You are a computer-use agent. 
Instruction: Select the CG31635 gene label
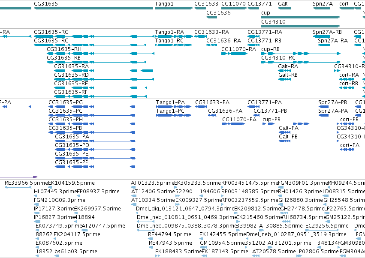pyautogui.click(x=46, y=4)
